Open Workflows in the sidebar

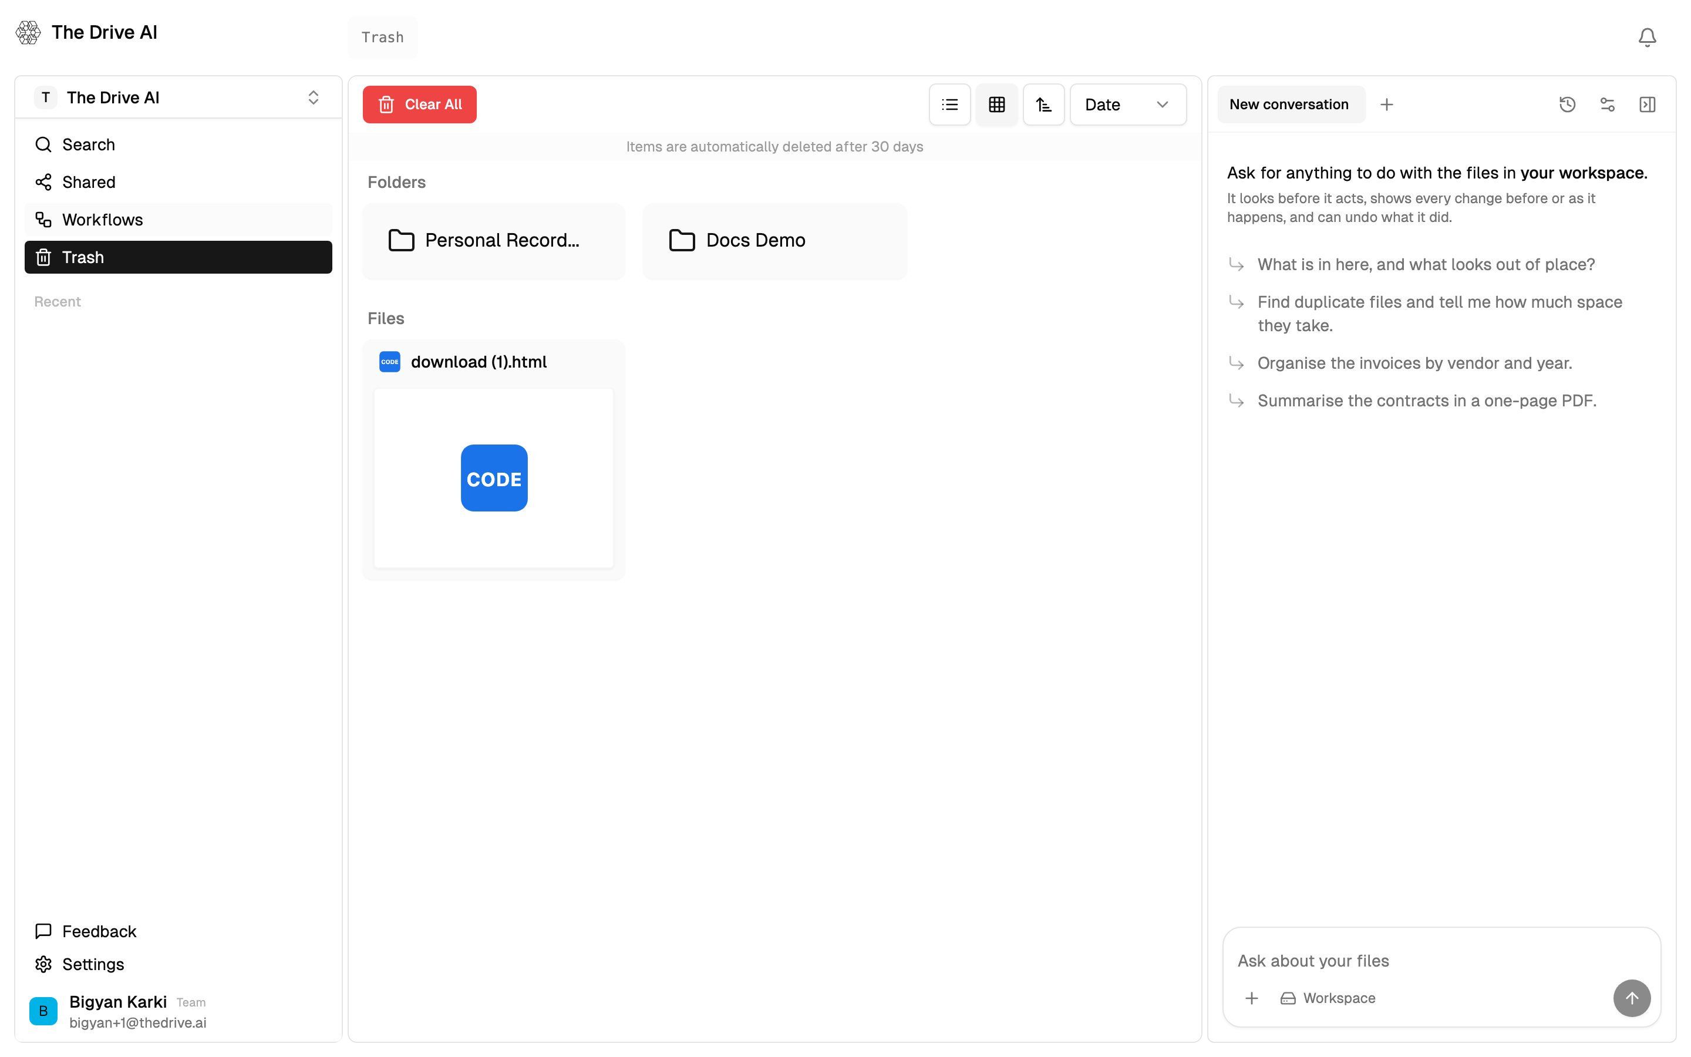click(x=177, y=220)
